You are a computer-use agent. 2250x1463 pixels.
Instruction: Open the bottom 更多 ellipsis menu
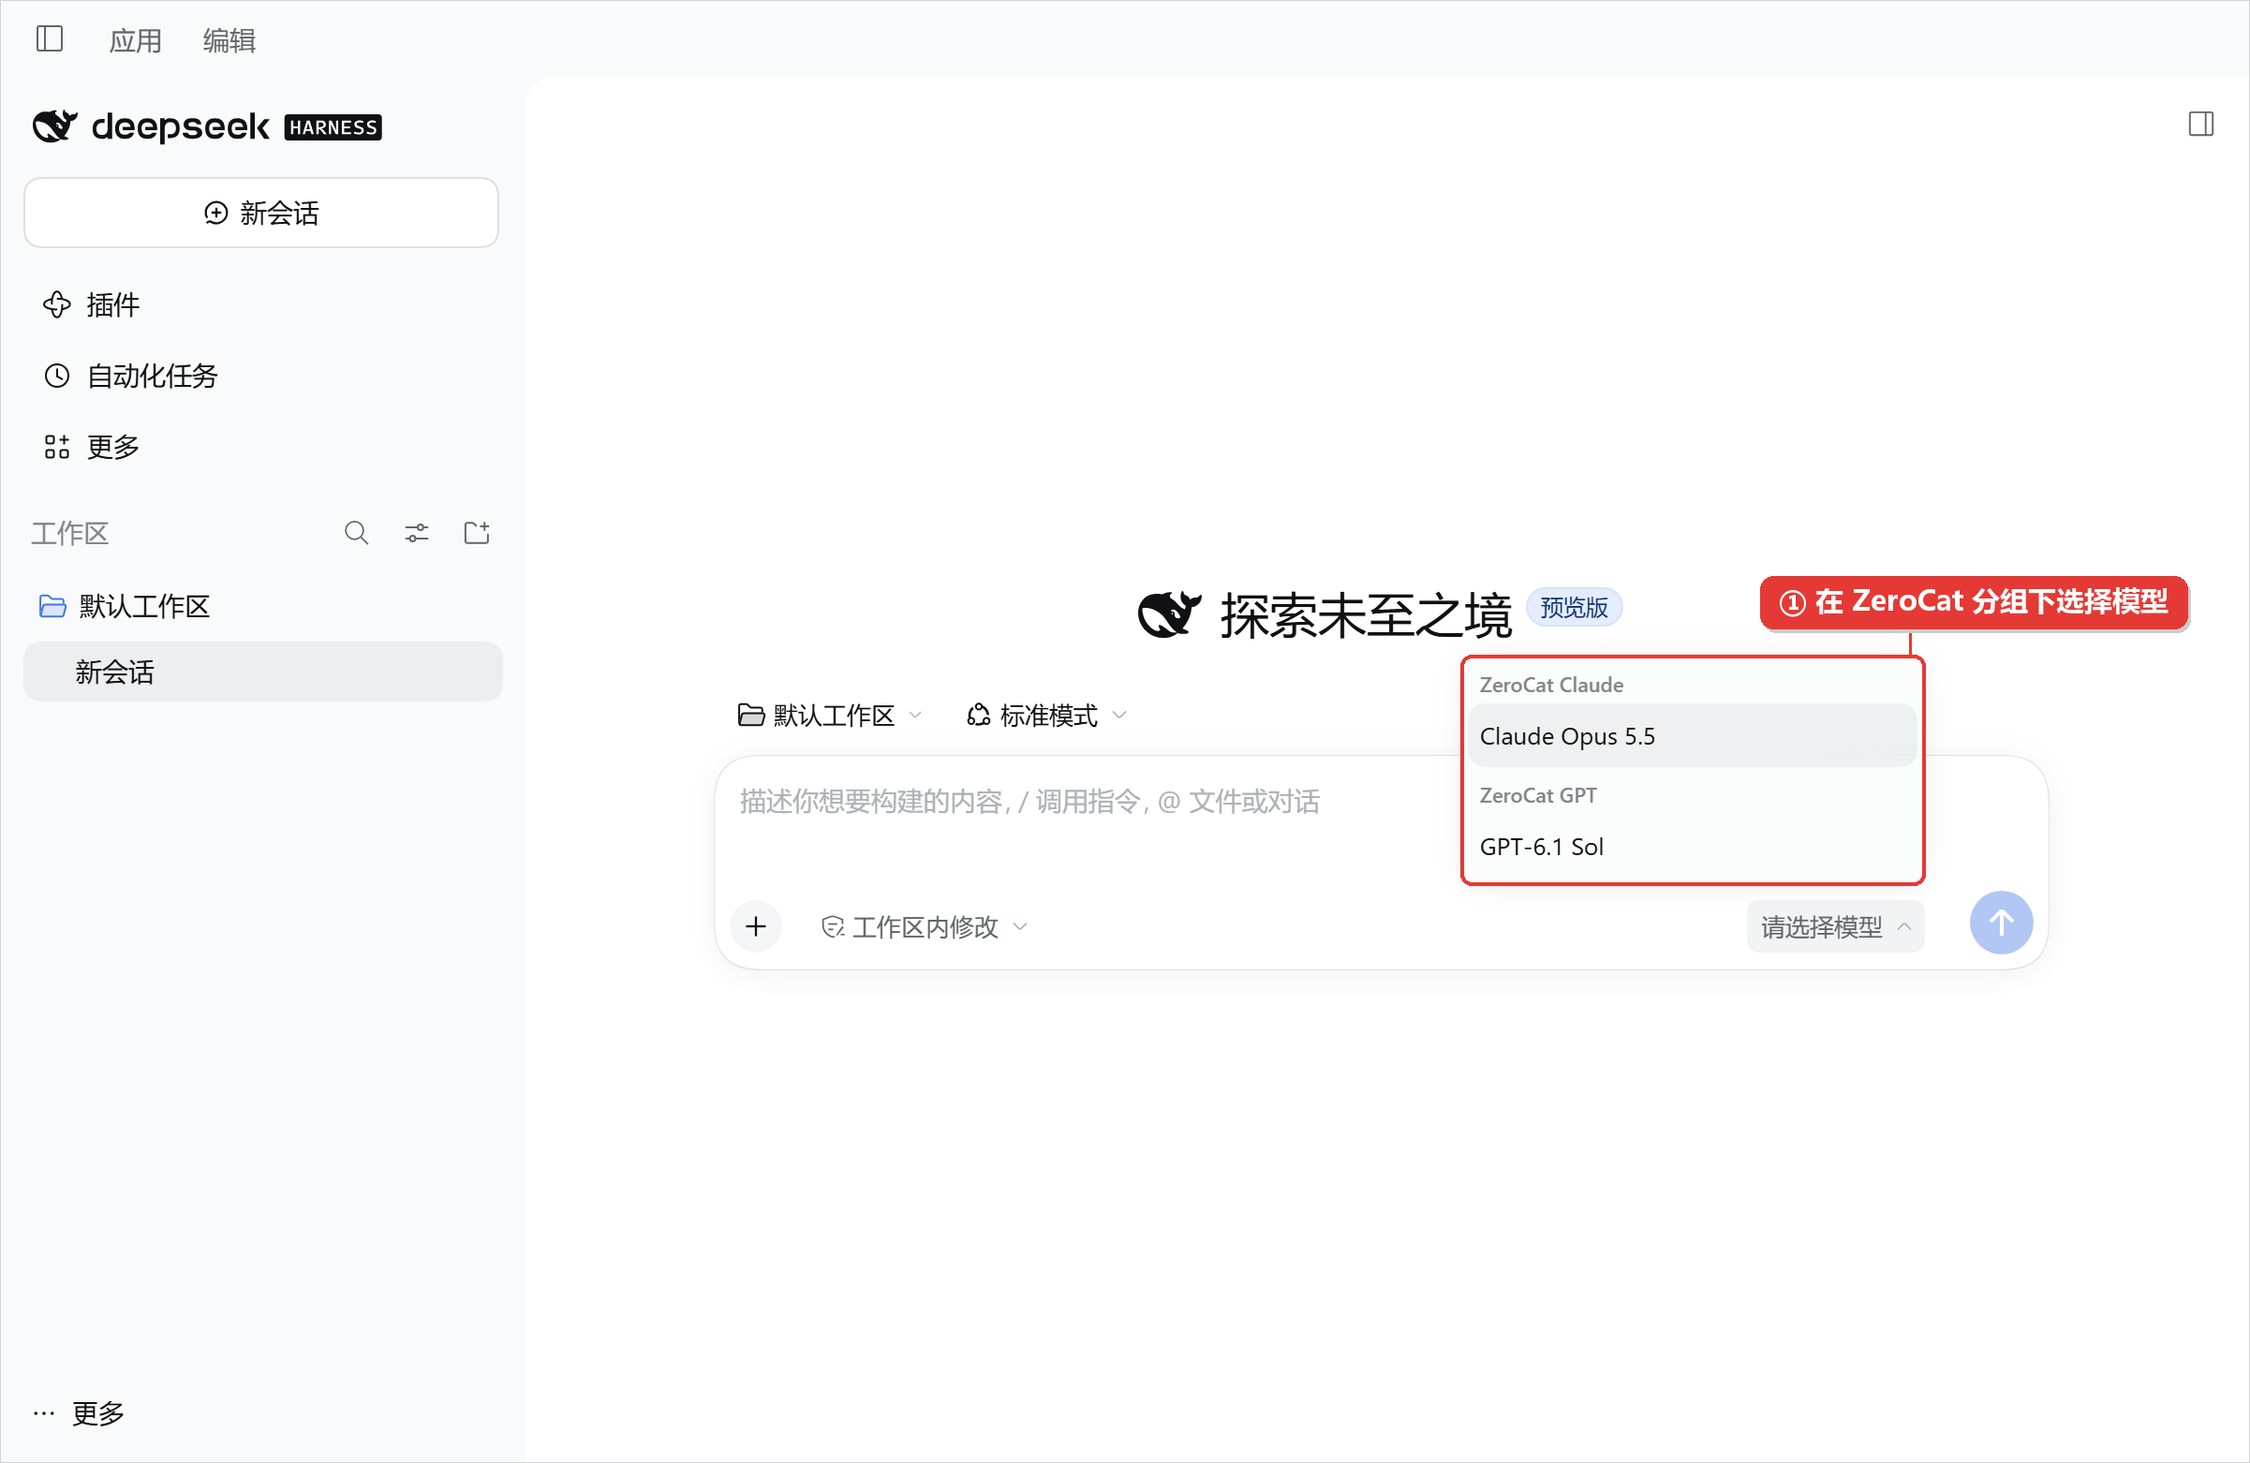pyautogui.click(x=79, y=1413)
